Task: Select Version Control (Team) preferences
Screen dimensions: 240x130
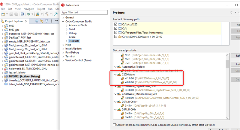Action: (x=78, y=60)
